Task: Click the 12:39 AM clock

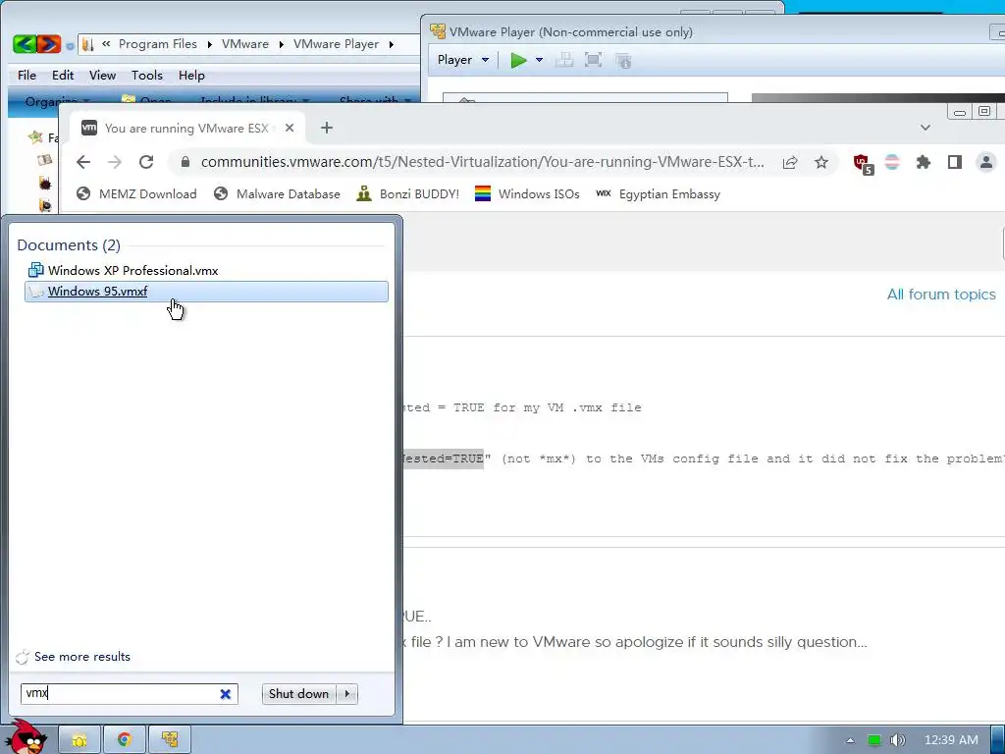Action: (x=951, y=740)
